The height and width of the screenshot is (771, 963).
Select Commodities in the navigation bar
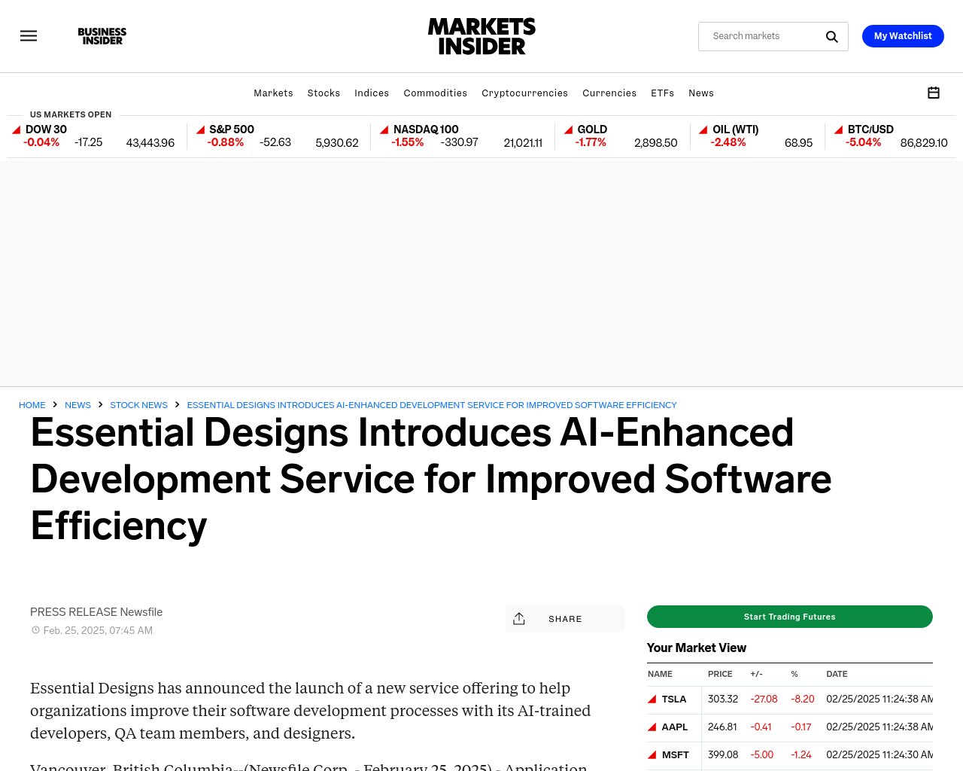click(436, 93)
